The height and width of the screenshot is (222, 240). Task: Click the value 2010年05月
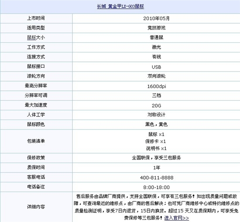point(156,18)
